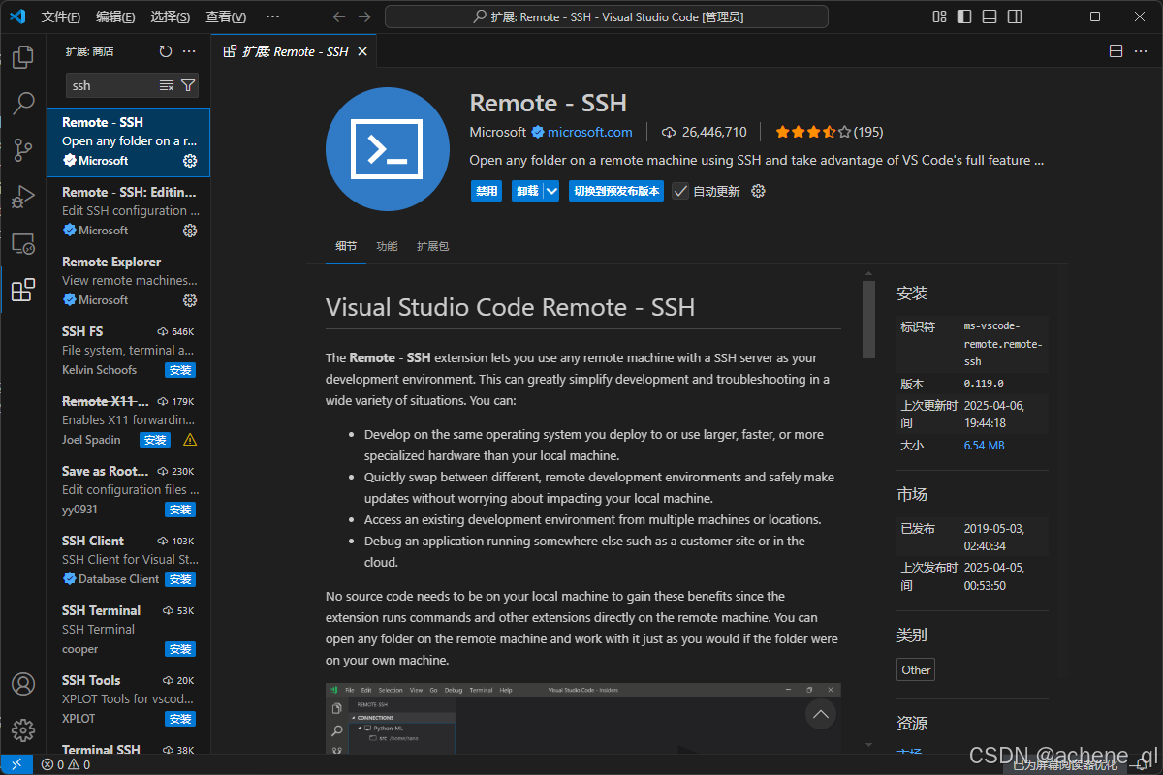Click the warning icon on Remote X11 item
This screenshot has width=1163, height=775.
[190, 440]
